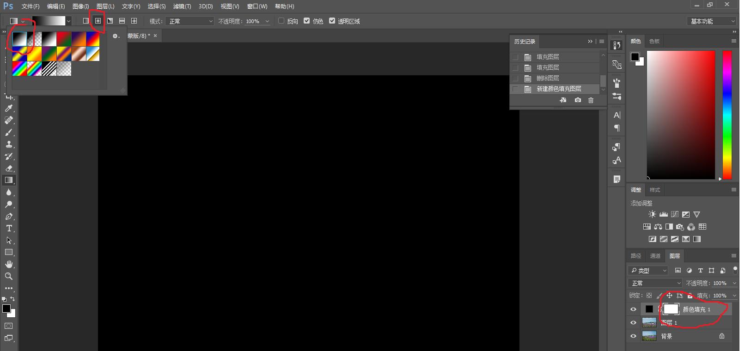Open the gradient preset picker arrow
Screen dimensions: 745x351
point(68,21)
